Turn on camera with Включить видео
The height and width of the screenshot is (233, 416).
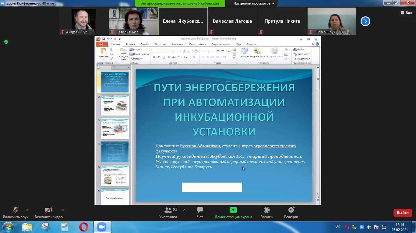click(x=48, y=212)
